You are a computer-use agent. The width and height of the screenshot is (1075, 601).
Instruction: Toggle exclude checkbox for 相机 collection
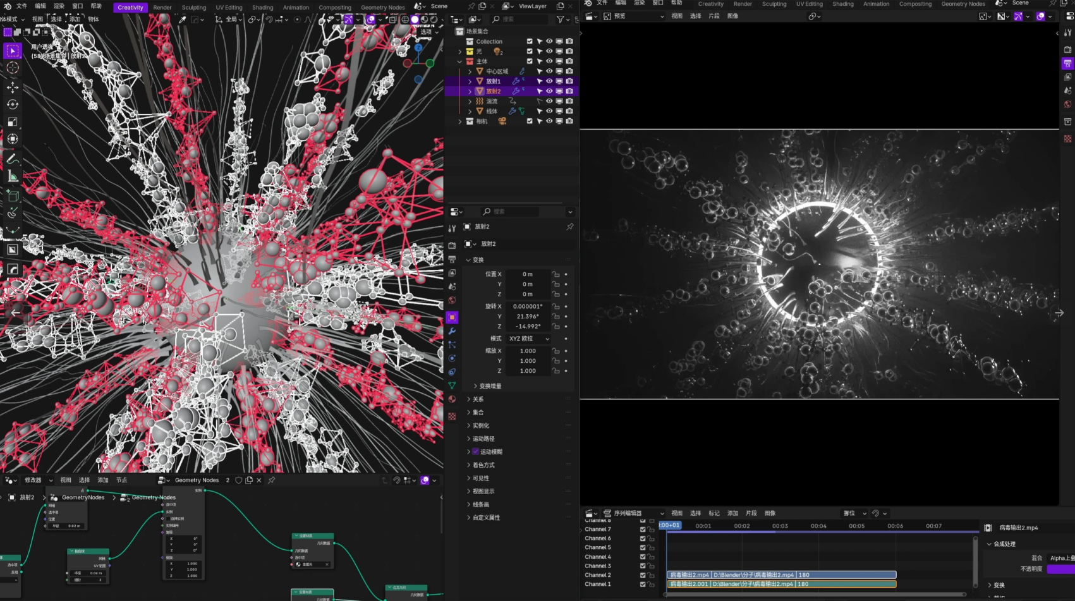[x=530, y=121]
